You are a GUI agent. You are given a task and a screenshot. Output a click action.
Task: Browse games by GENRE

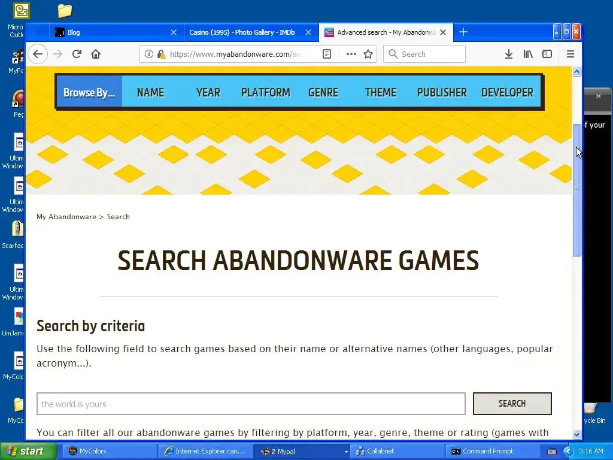coord(323,92)
